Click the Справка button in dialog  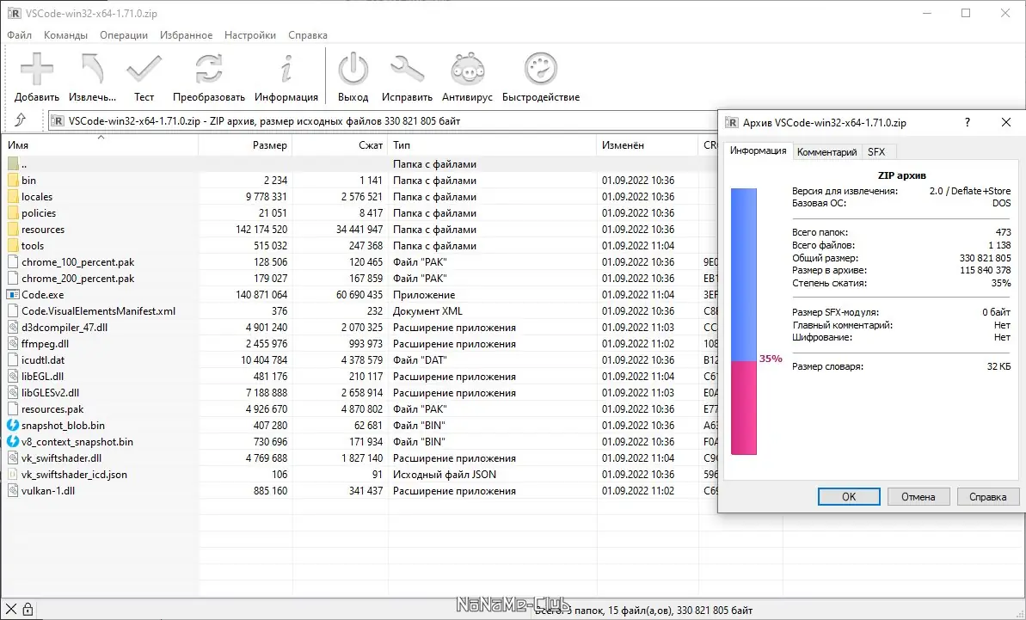click(987, 496)
